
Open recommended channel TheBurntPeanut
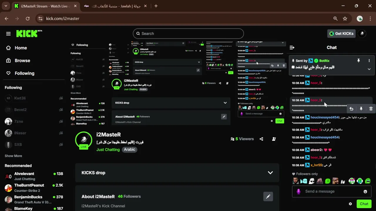(34, 188)
